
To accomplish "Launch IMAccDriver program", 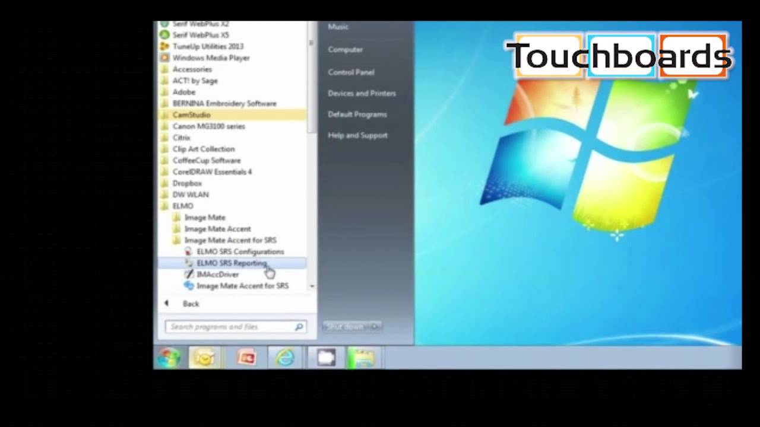I will 217,274.
